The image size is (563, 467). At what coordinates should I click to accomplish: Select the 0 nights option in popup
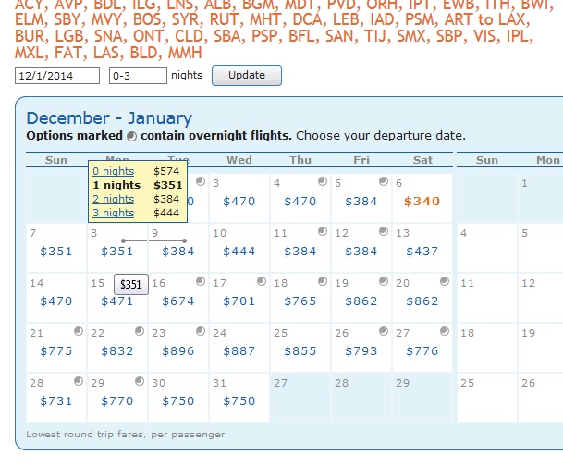pos(113,171)
